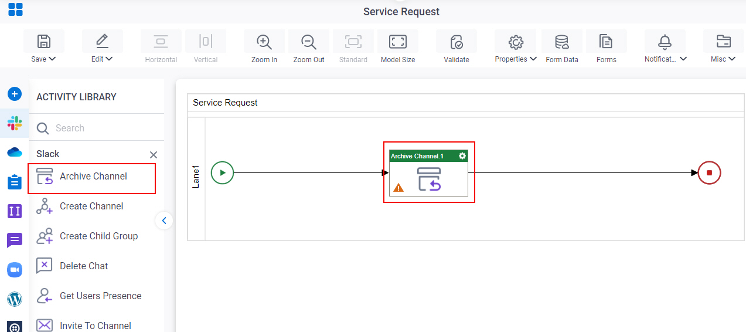
Task: Select Create Child Group activity
Action: (98, 236)
